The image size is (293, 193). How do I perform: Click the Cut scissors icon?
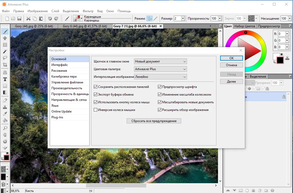point(28,19)
